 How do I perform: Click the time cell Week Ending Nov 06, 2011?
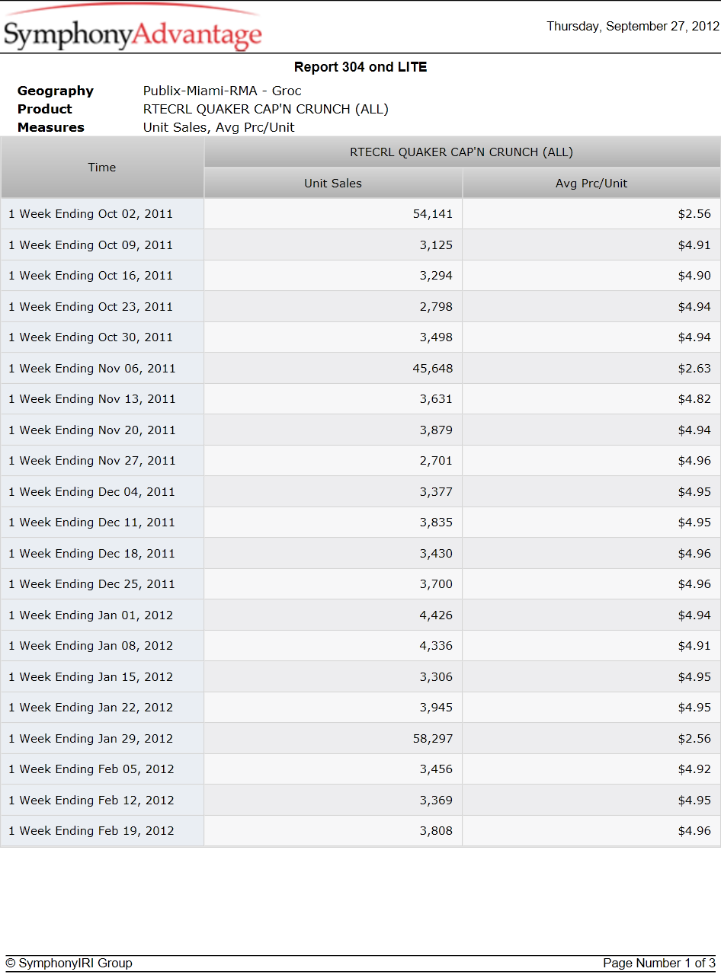(102, 369)
